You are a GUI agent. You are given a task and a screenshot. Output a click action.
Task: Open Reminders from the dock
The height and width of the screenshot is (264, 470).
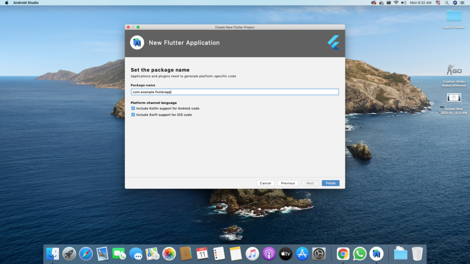219,254
